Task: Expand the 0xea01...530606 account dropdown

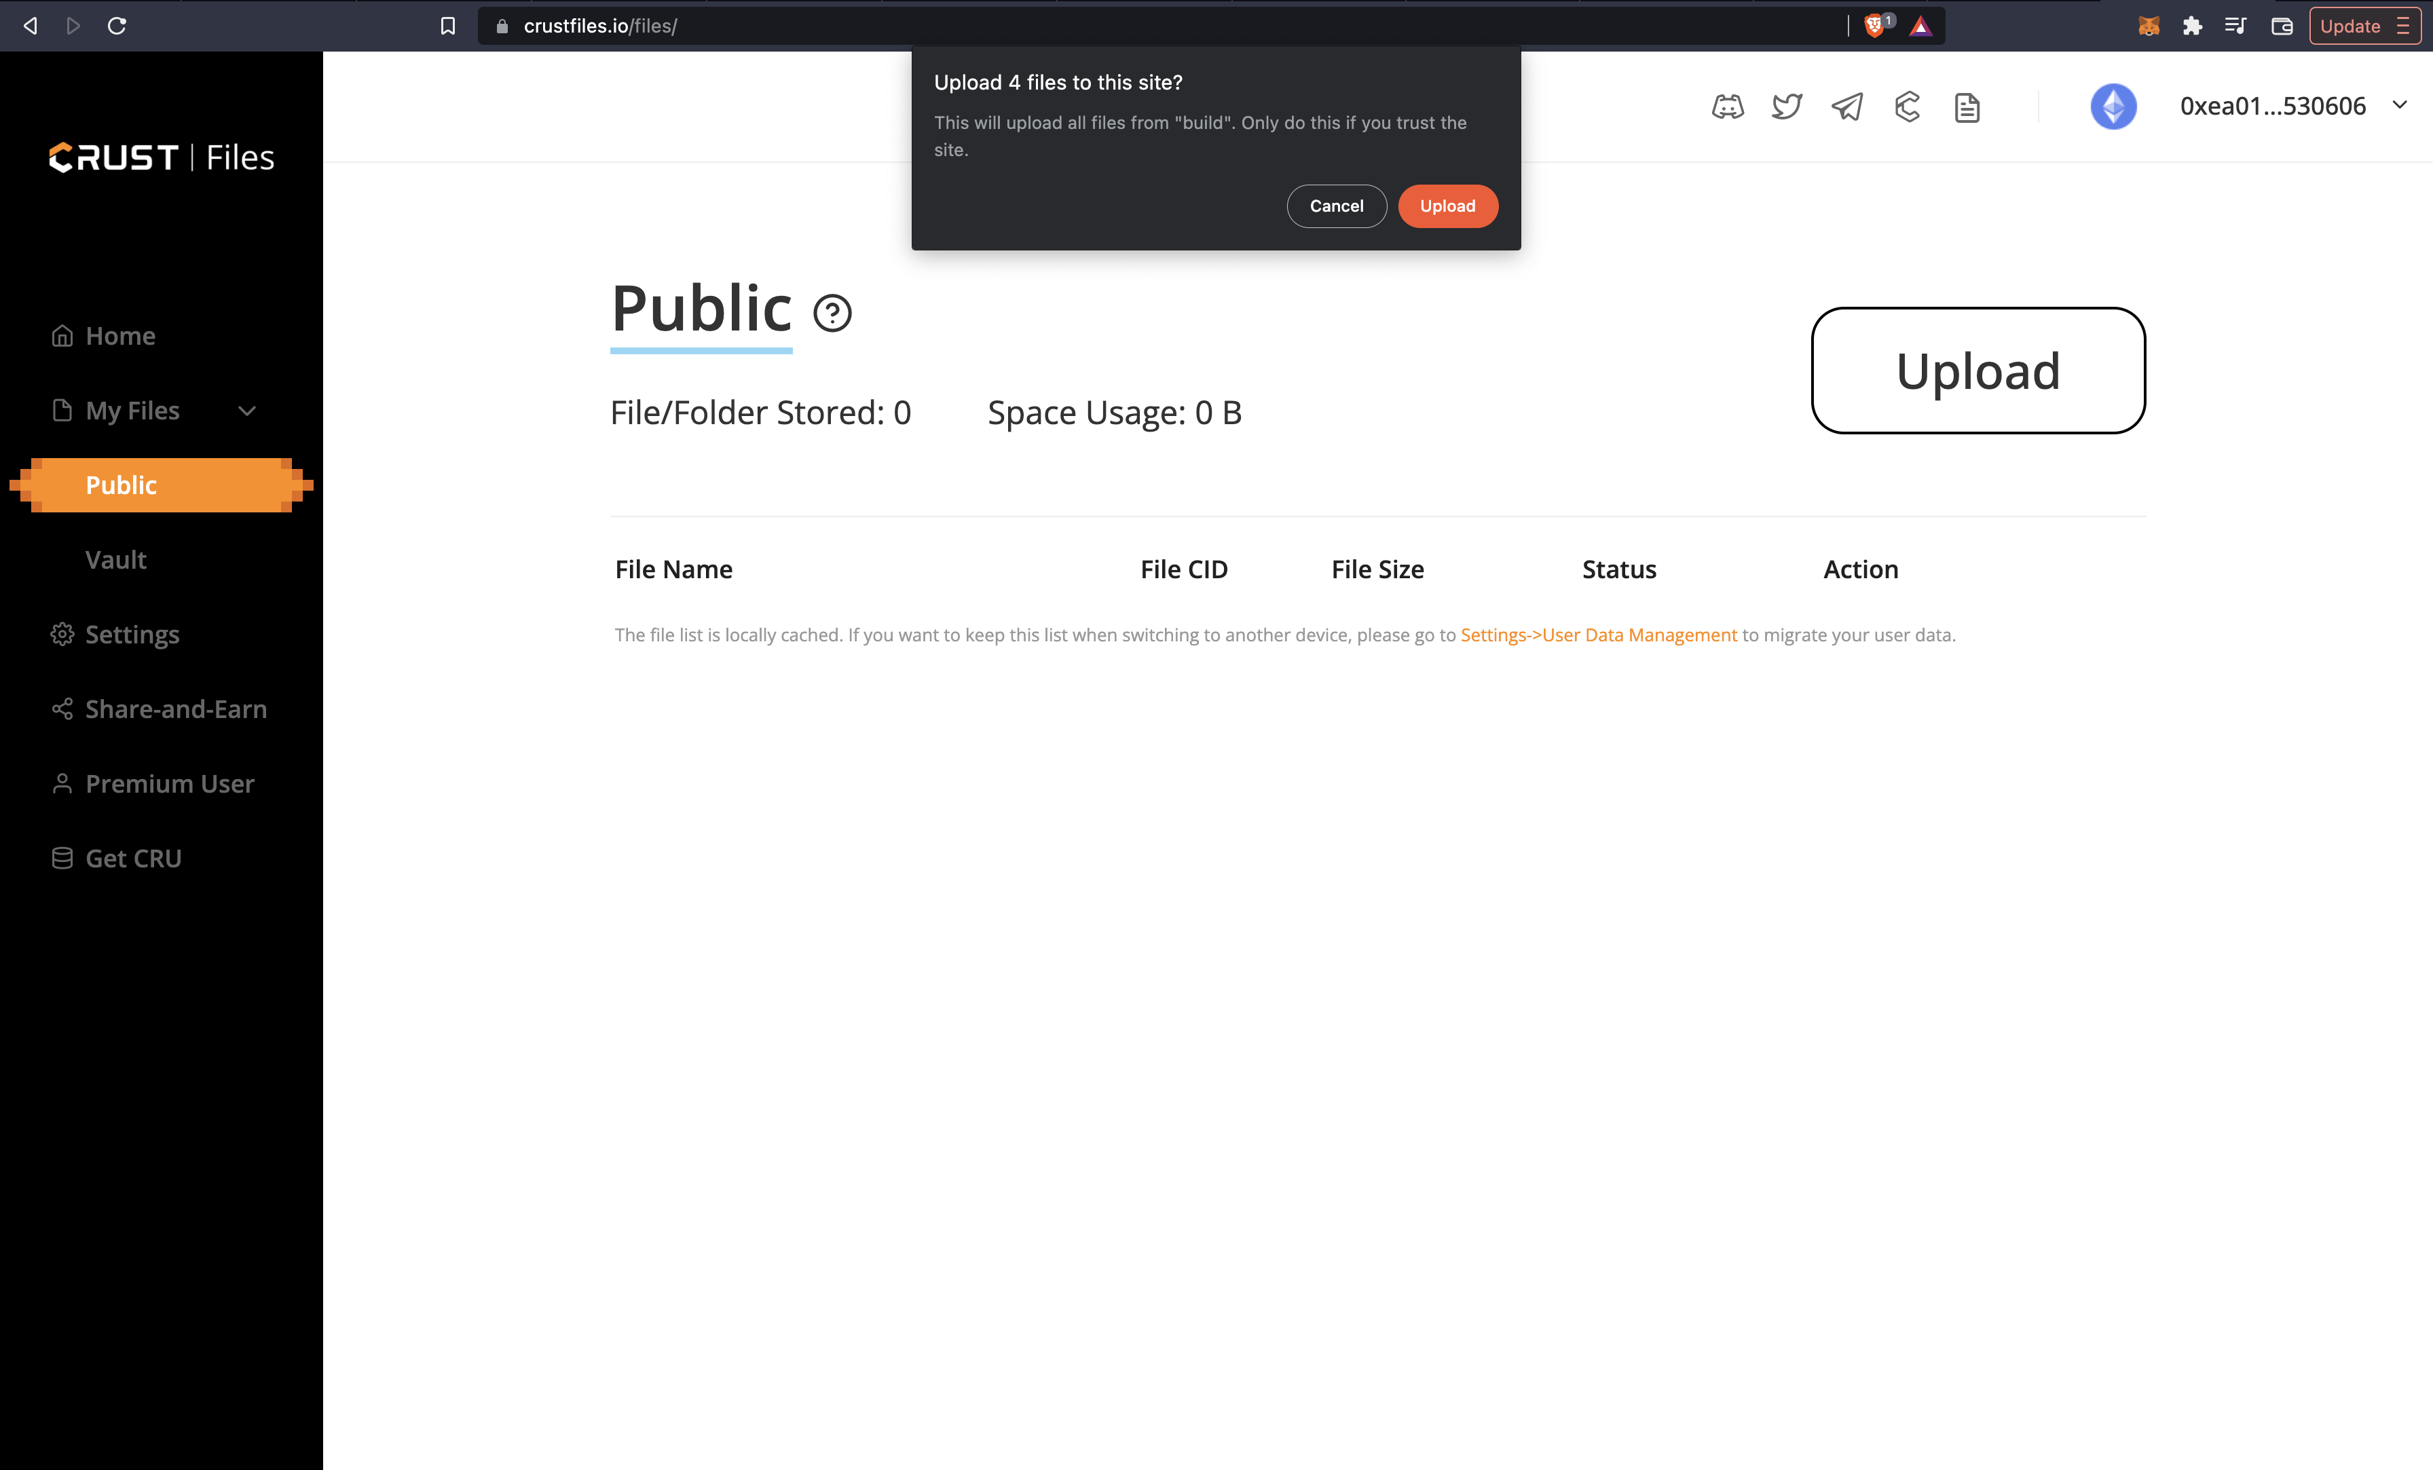Action: tap(2400, 105)
